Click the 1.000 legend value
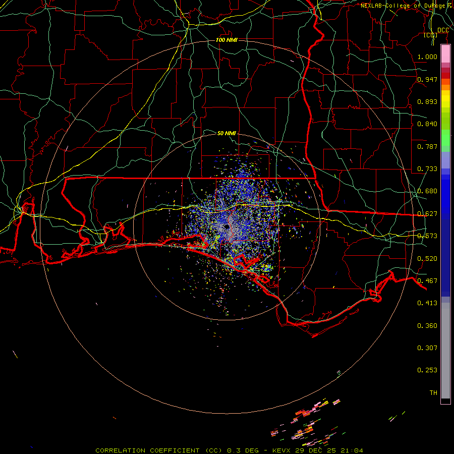Image resolution: width=454 pixels, height=454 pixels. 427,56
